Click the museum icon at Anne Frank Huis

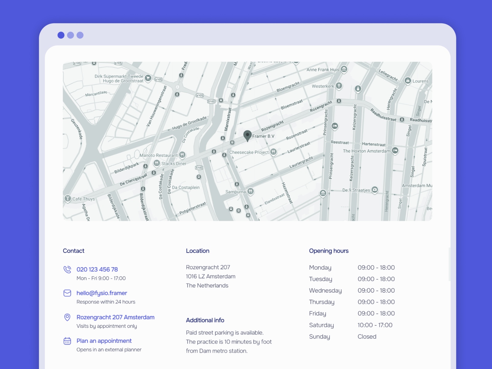point(344,69)
